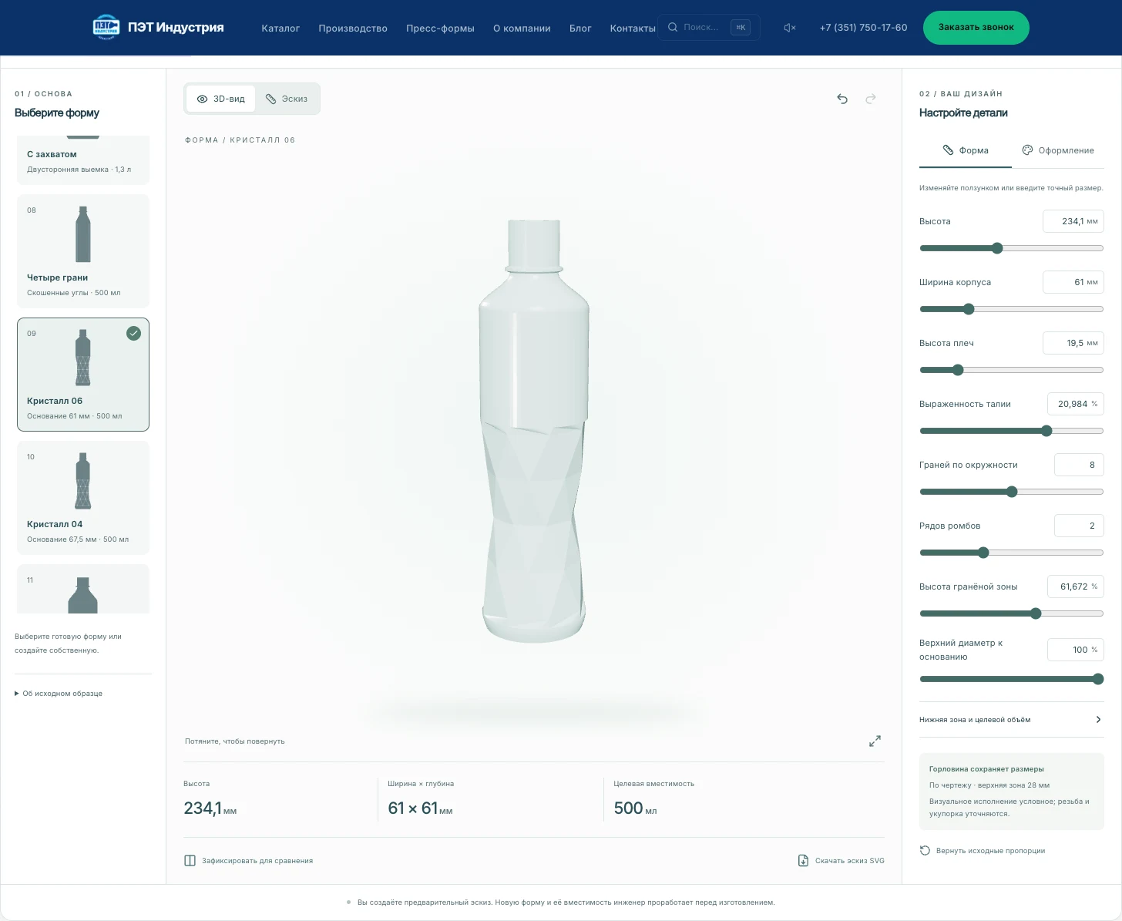Click the Граней по окружности input field
1122x921 pixels.
[x=1079, y=465]
